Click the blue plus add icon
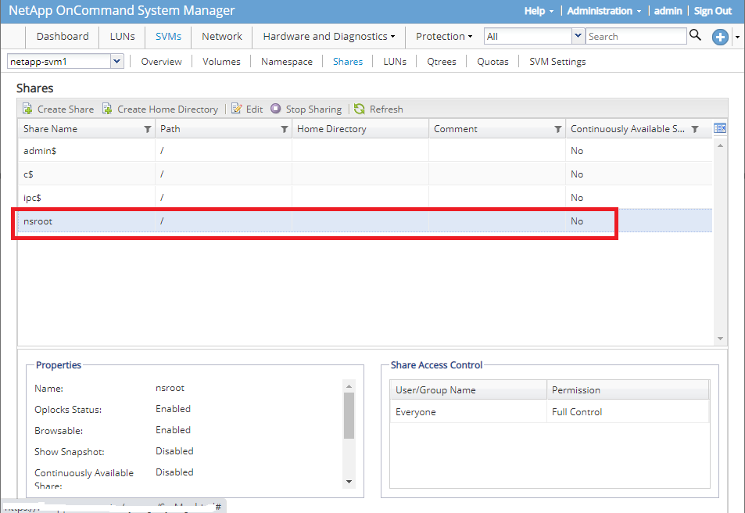 pyautogui.click(x=719, y=37)
